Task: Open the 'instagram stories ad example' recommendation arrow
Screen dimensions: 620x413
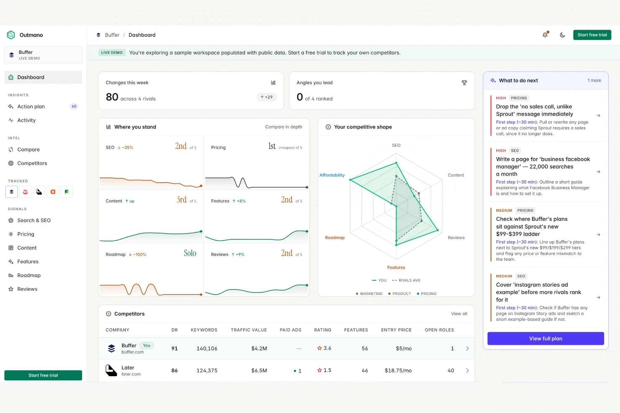Action: pyautogui.click(x=598, y=298)
